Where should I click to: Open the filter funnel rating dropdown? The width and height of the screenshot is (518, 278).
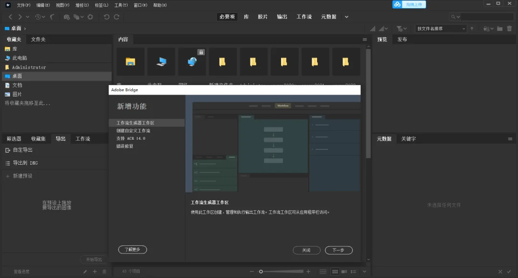point(401,29)
